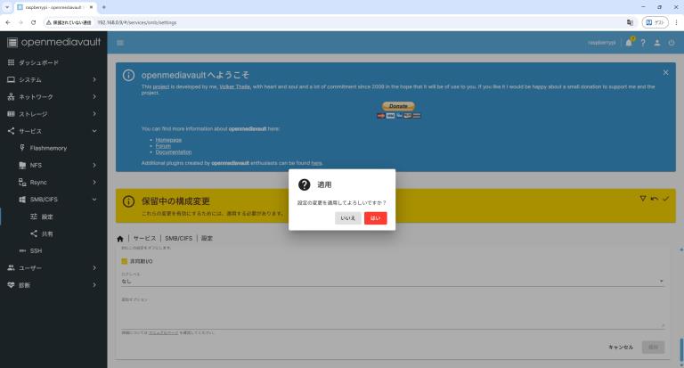
Task: Click the browser address bar
Action: click(340, 22)
